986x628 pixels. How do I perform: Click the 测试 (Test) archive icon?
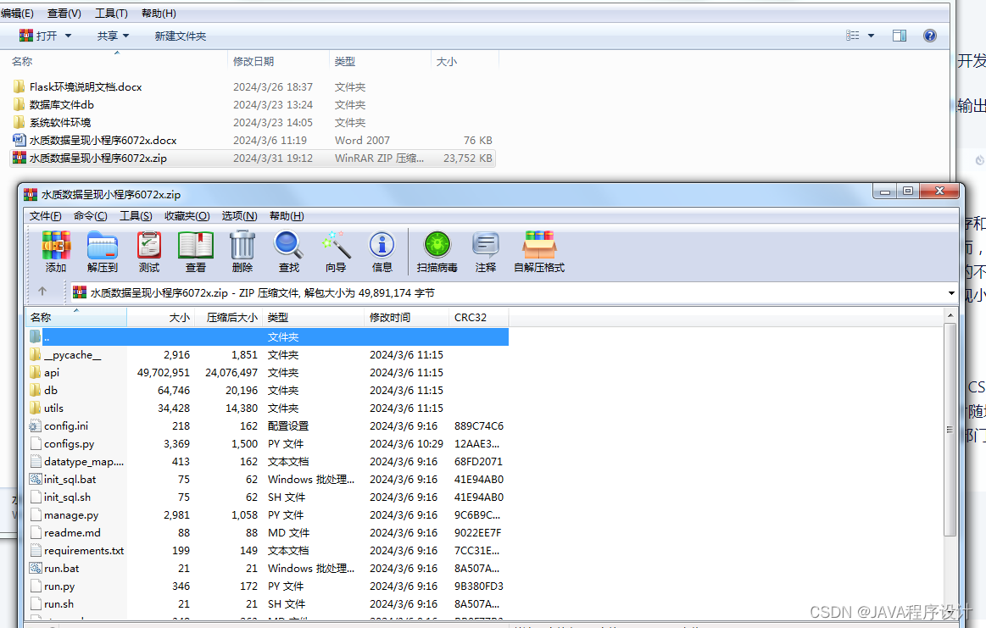point(148,252)
